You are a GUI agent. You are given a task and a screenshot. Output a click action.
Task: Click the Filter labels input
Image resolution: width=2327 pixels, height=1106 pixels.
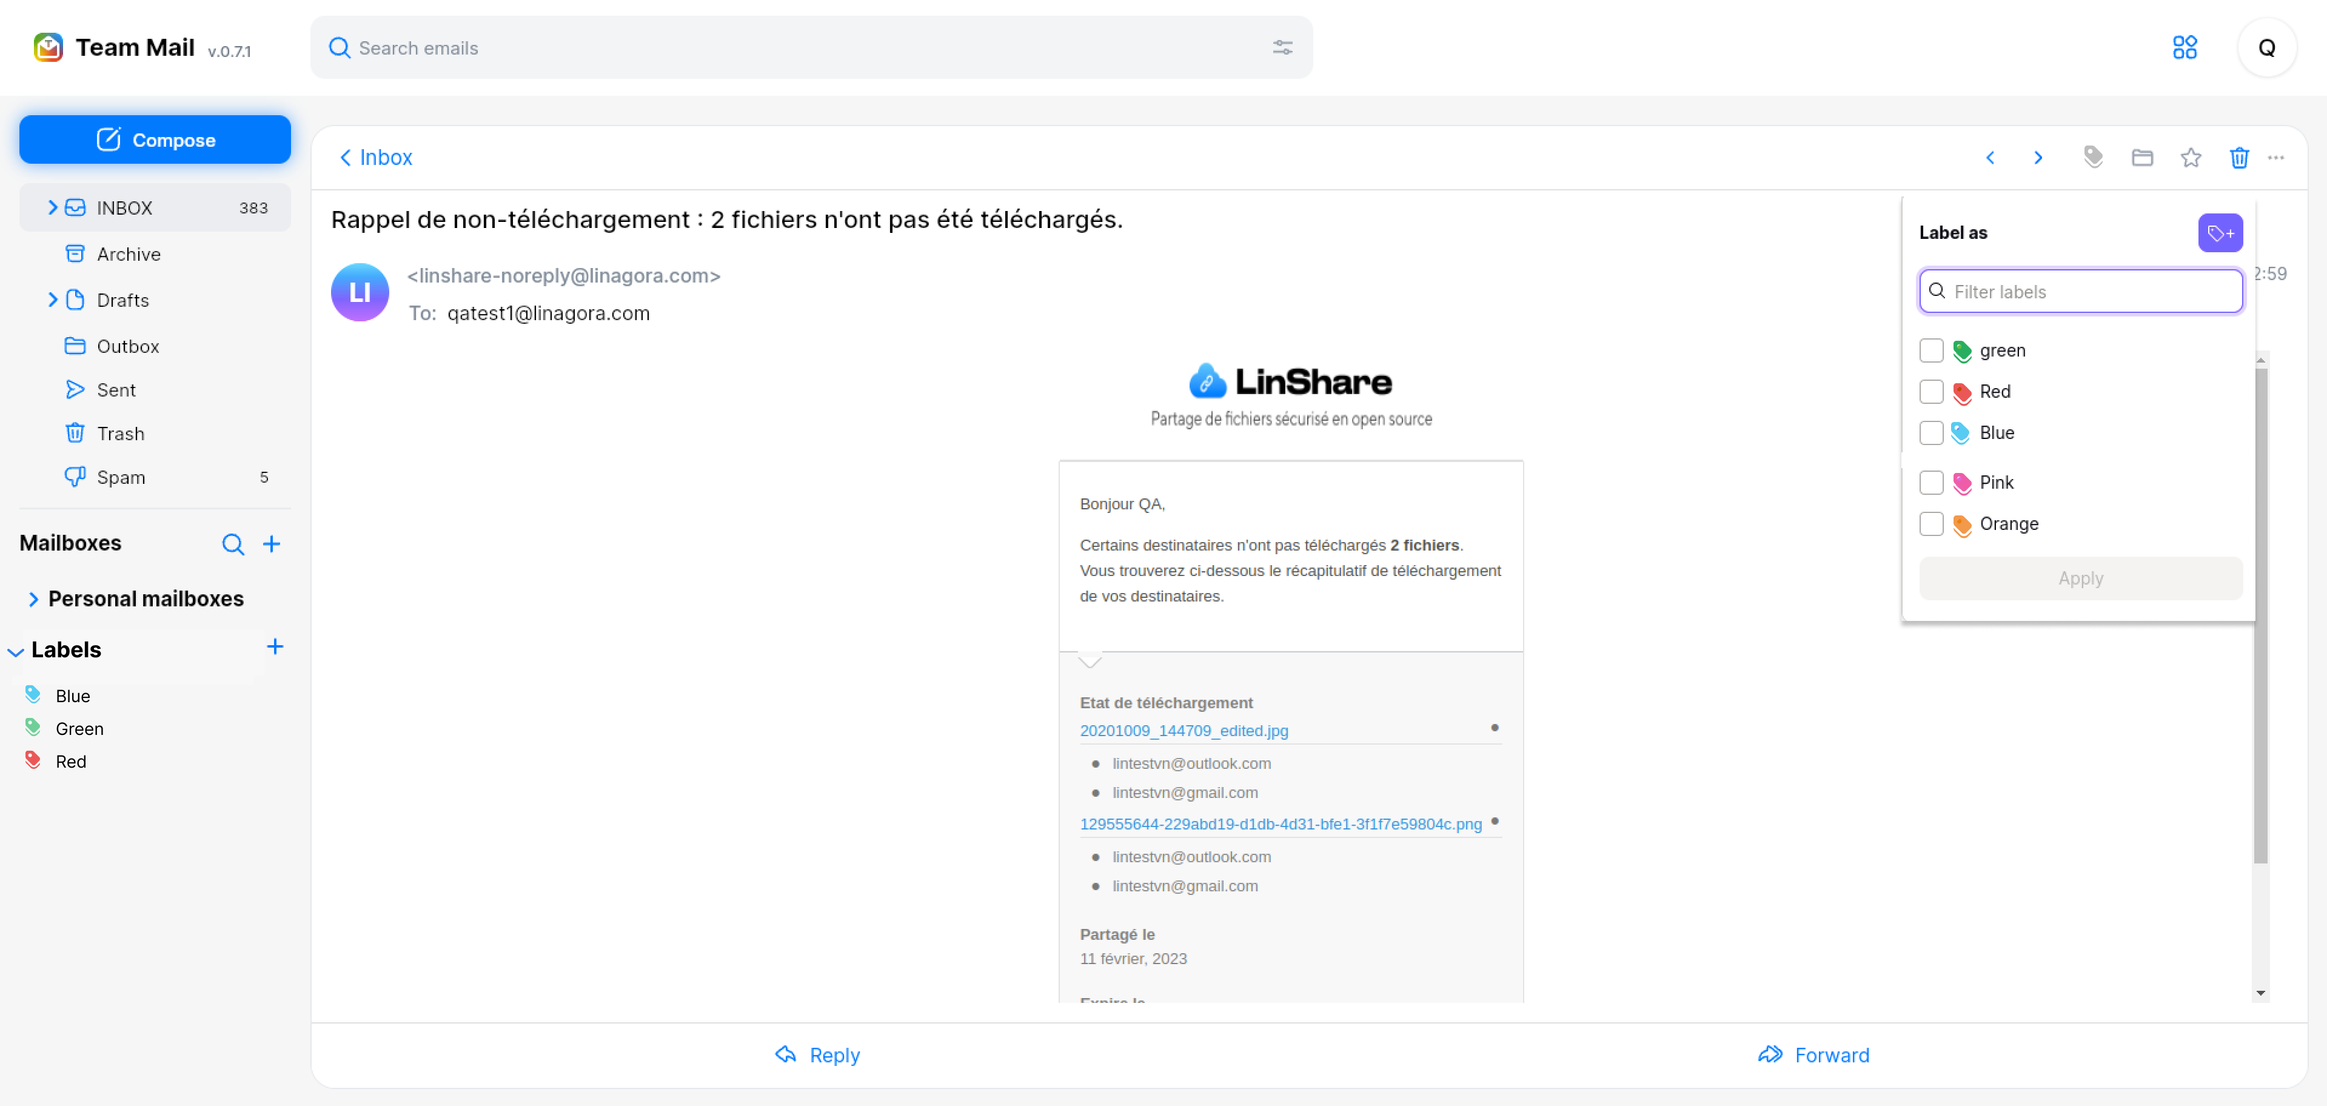click(2080, 292)
